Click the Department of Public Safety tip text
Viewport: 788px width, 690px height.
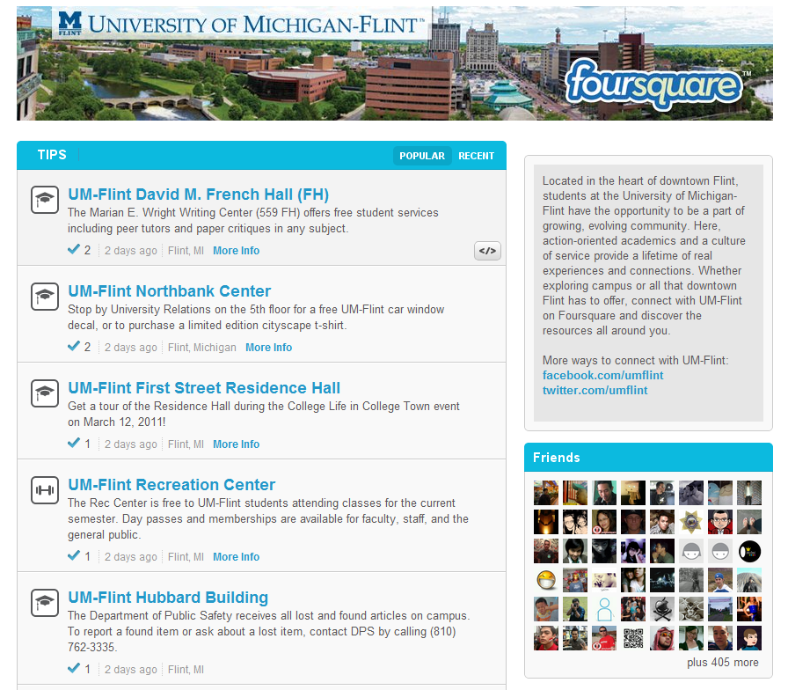269,631
